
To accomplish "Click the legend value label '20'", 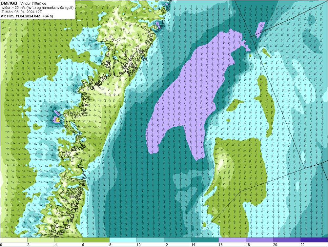I will pyautogui.click(x=275, y=245).
